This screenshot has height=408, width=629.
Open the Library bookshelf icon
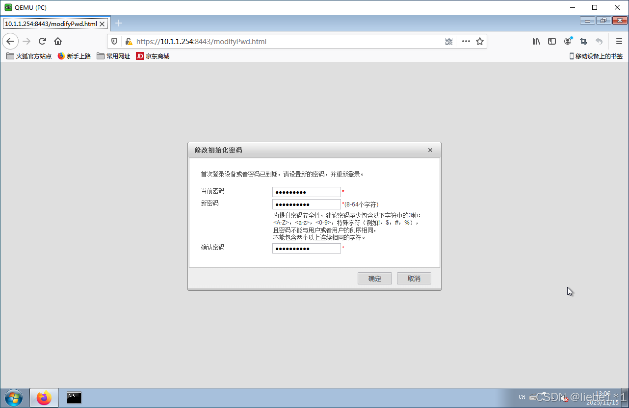pyautogui.click(x=537, y=41)
